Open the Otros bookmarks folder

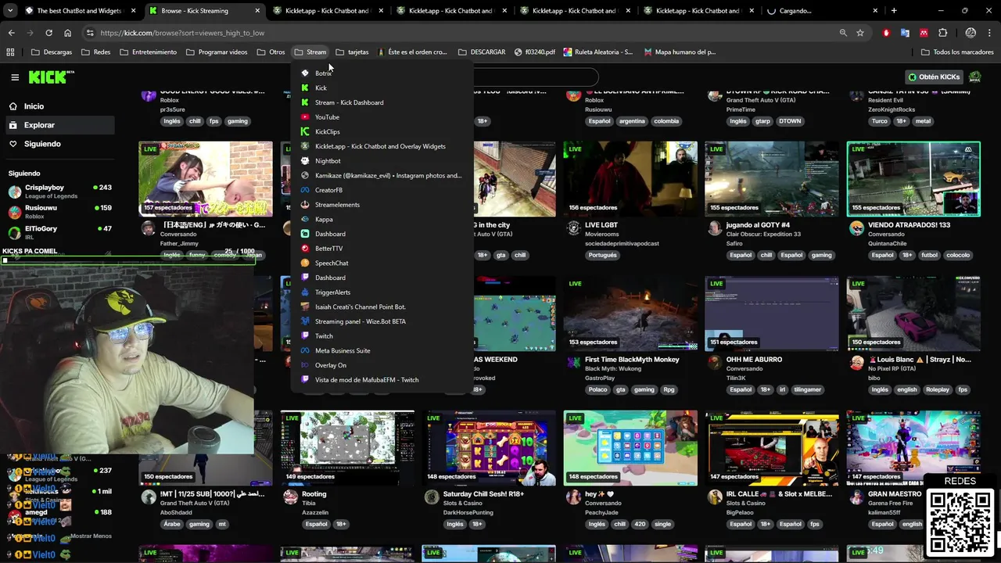(271, 52)
